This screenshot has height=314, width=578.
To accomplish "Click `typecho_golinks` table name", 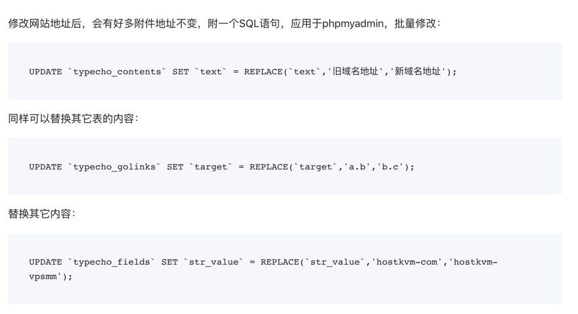I will point(114,167).
